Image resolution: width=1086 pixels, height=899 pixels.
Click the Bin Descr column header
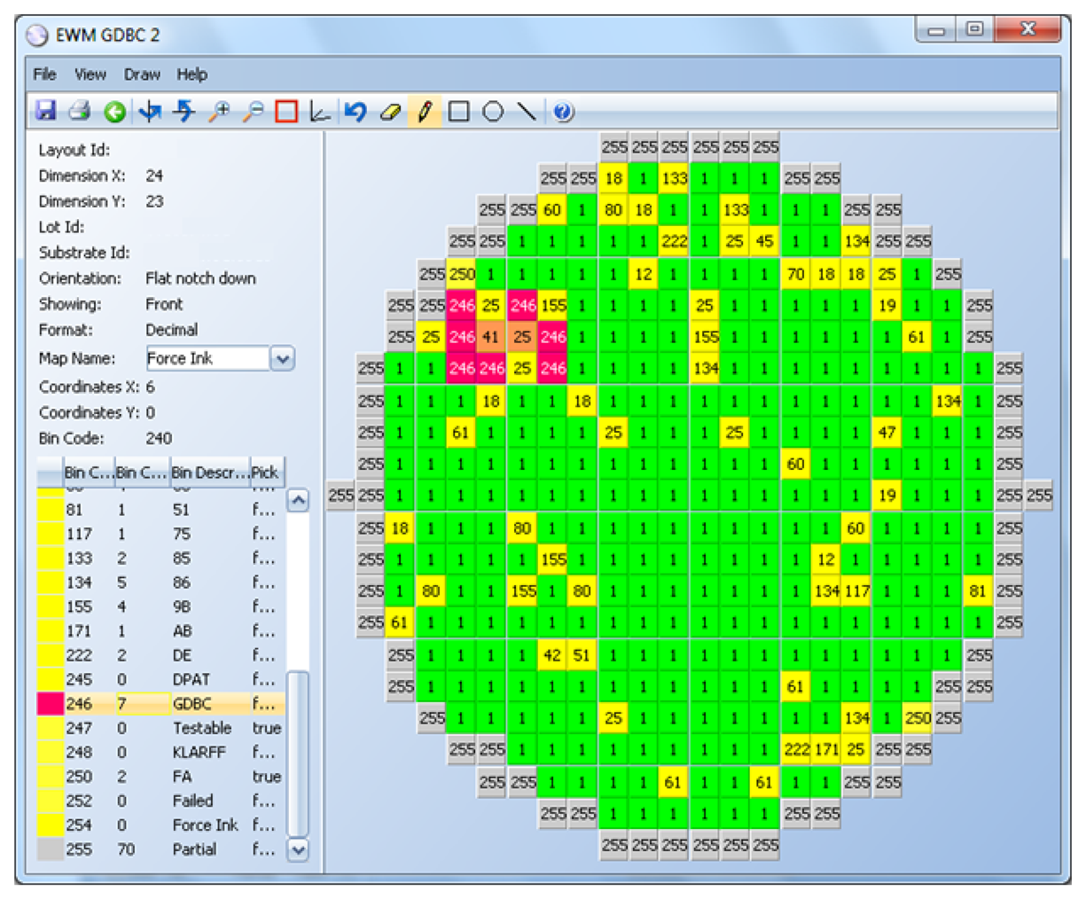pyautogui.click(x=208, y=473)
